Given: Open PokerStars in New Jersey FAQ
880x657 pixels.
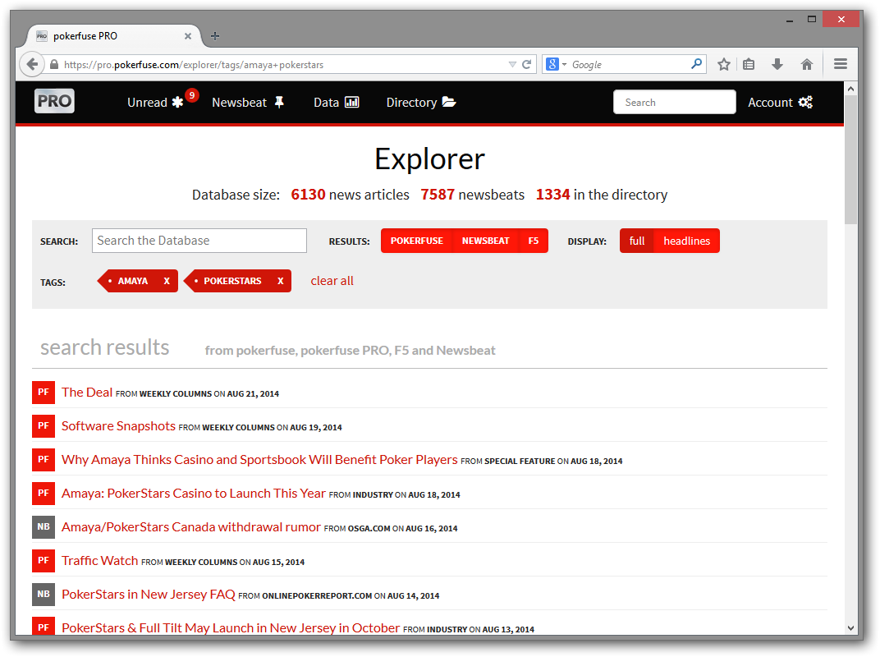Looking at the screenshot, I should (148, 594).
